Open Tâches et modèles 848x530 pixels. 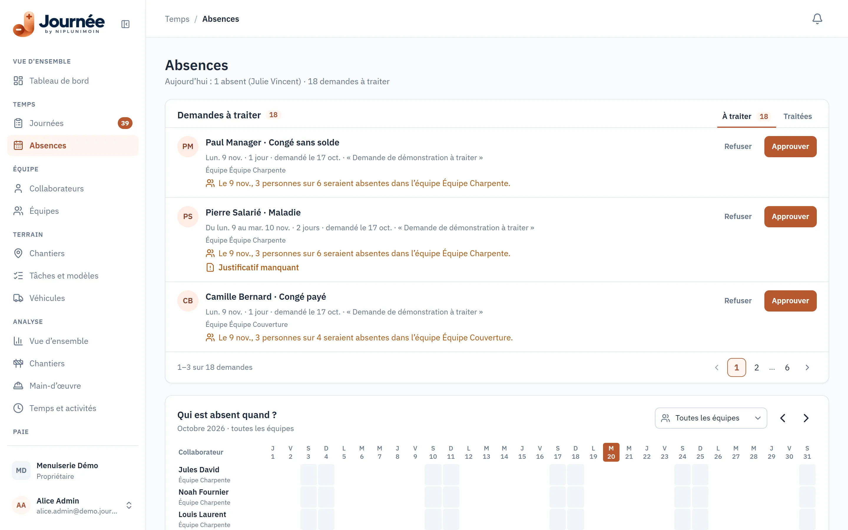click(x=72, y=276)
